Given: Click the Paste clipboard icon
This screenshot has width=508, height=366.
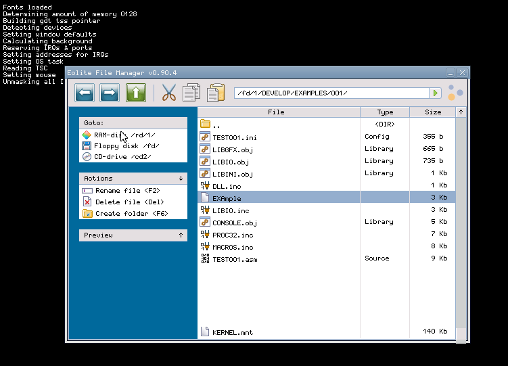Looking at the screenshot, I should (x=216, y=93).
